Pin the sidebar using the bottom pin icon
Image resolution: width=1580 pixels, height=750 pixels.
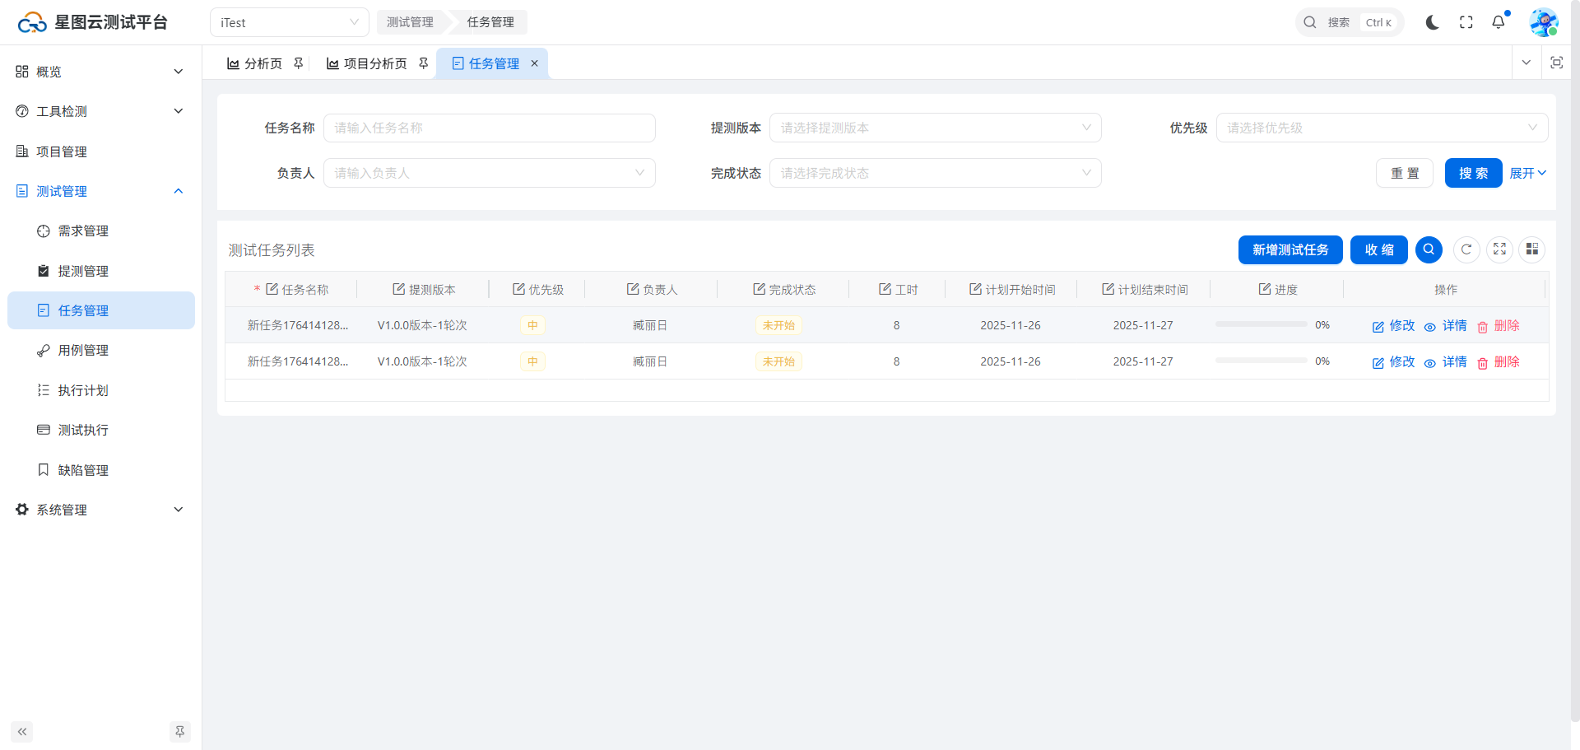click(179, 731)
